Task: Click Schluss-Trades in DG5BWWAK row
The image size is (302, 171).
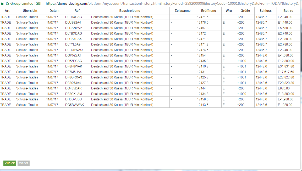Action: tap(27, 105)
